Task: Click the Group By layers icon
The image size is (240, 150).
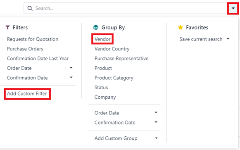Action: click(x=96, y=28)
